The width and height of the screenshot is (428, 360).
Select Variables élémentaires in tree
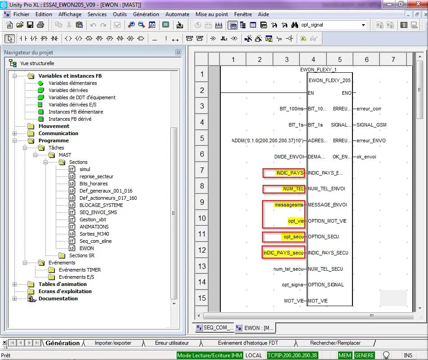click(73, 83)
